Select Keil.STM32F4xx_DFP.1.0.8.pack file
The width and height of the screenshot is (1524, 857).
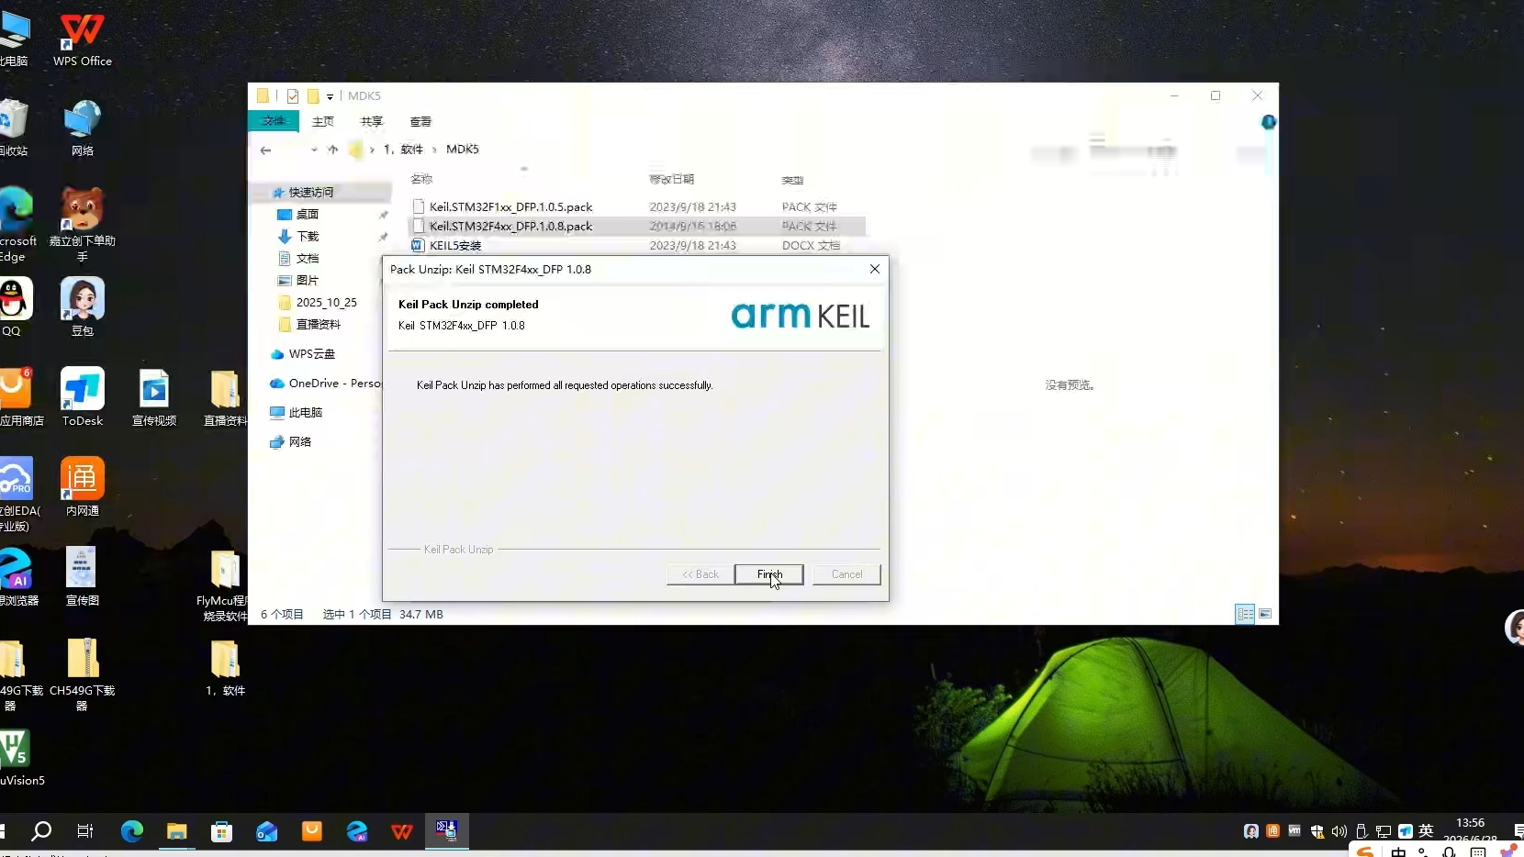click(x=510, y=226)
